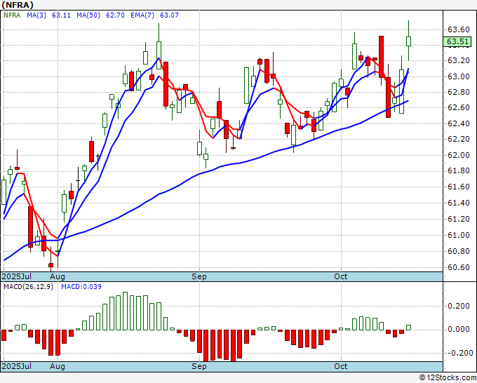Click the current price tag 63.51
477x383 pixels.
pos(457,41)
